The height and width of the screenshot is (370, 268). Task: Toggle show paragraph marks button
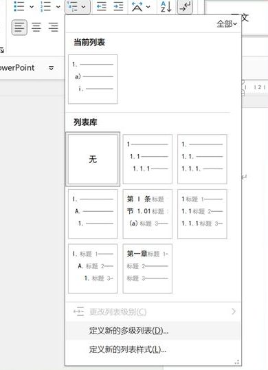[185, 6]
